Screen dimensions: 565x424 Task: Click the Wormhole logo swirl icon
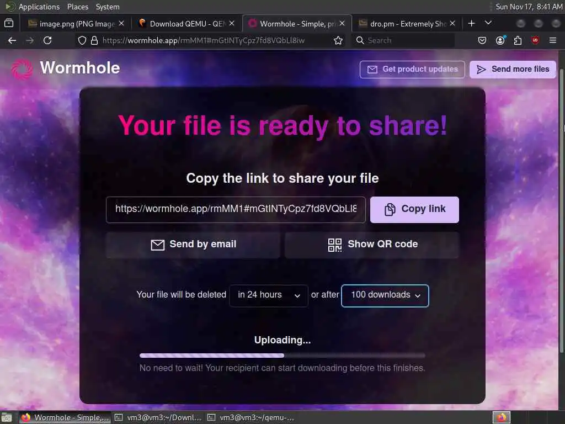pyautogui.click(x=22, y=68)
